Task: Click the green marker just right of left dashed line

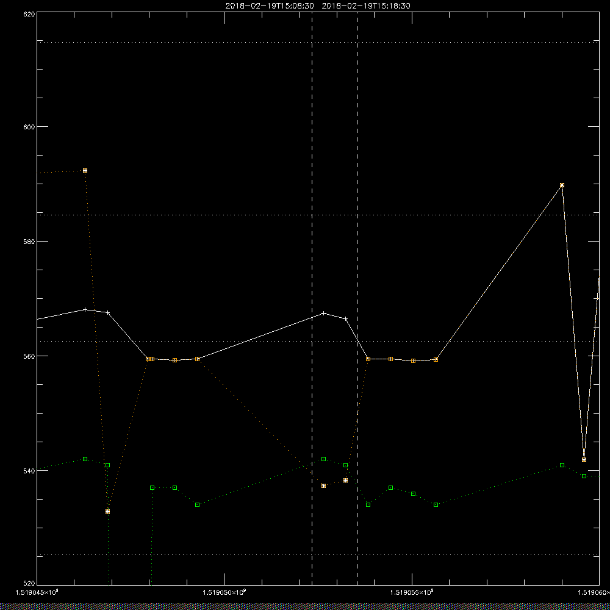Action: point(324,459)
